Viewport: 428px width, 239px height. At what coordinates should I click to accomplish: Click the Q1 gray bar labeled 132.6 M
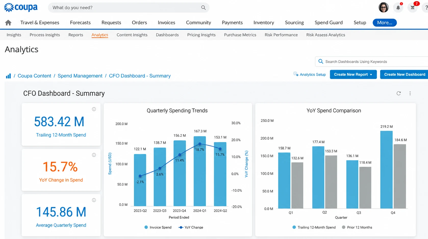[297, 185]
